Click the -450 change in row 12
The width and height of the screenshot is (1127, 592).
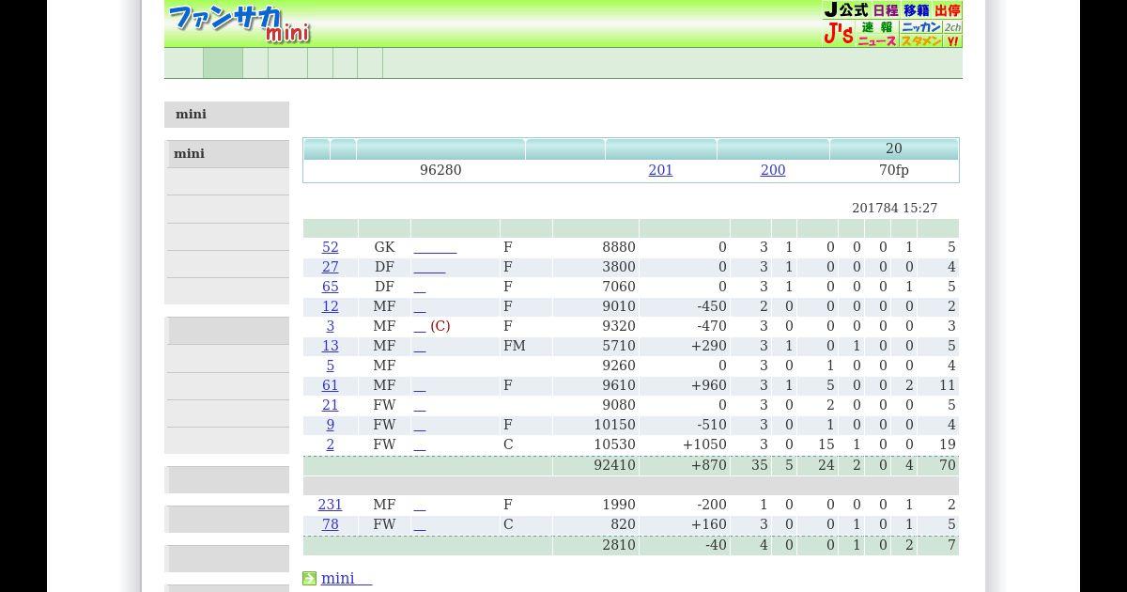coord(711,306)
